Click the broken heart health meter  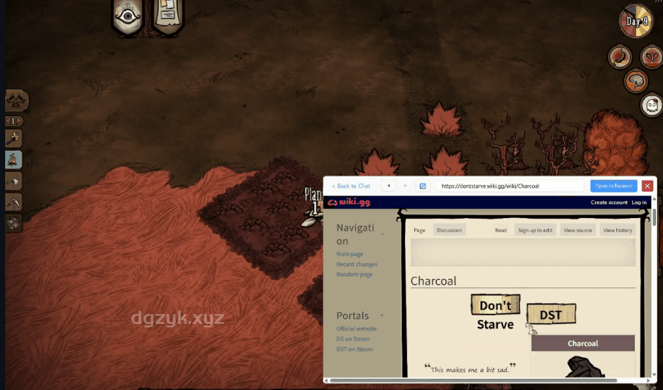tap(651, 56)
